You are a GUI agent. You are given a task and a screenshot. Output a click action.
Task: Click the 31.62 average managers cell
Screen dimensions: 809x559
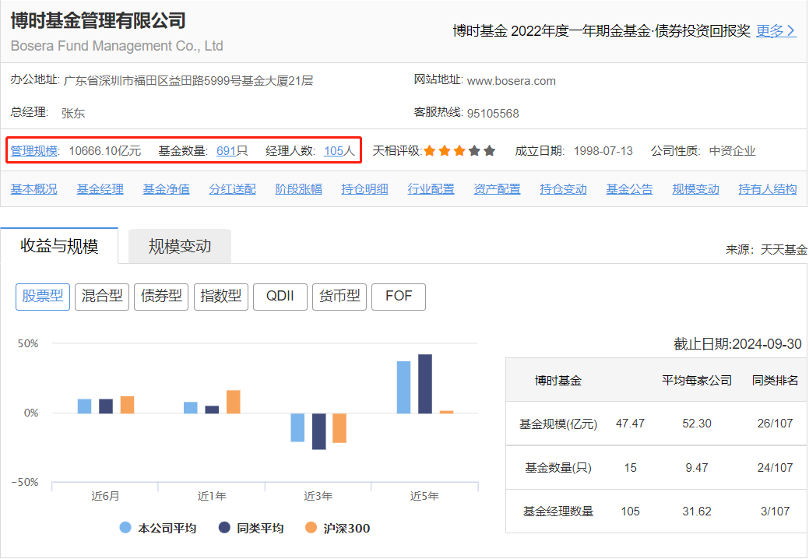tap(697, 511)
